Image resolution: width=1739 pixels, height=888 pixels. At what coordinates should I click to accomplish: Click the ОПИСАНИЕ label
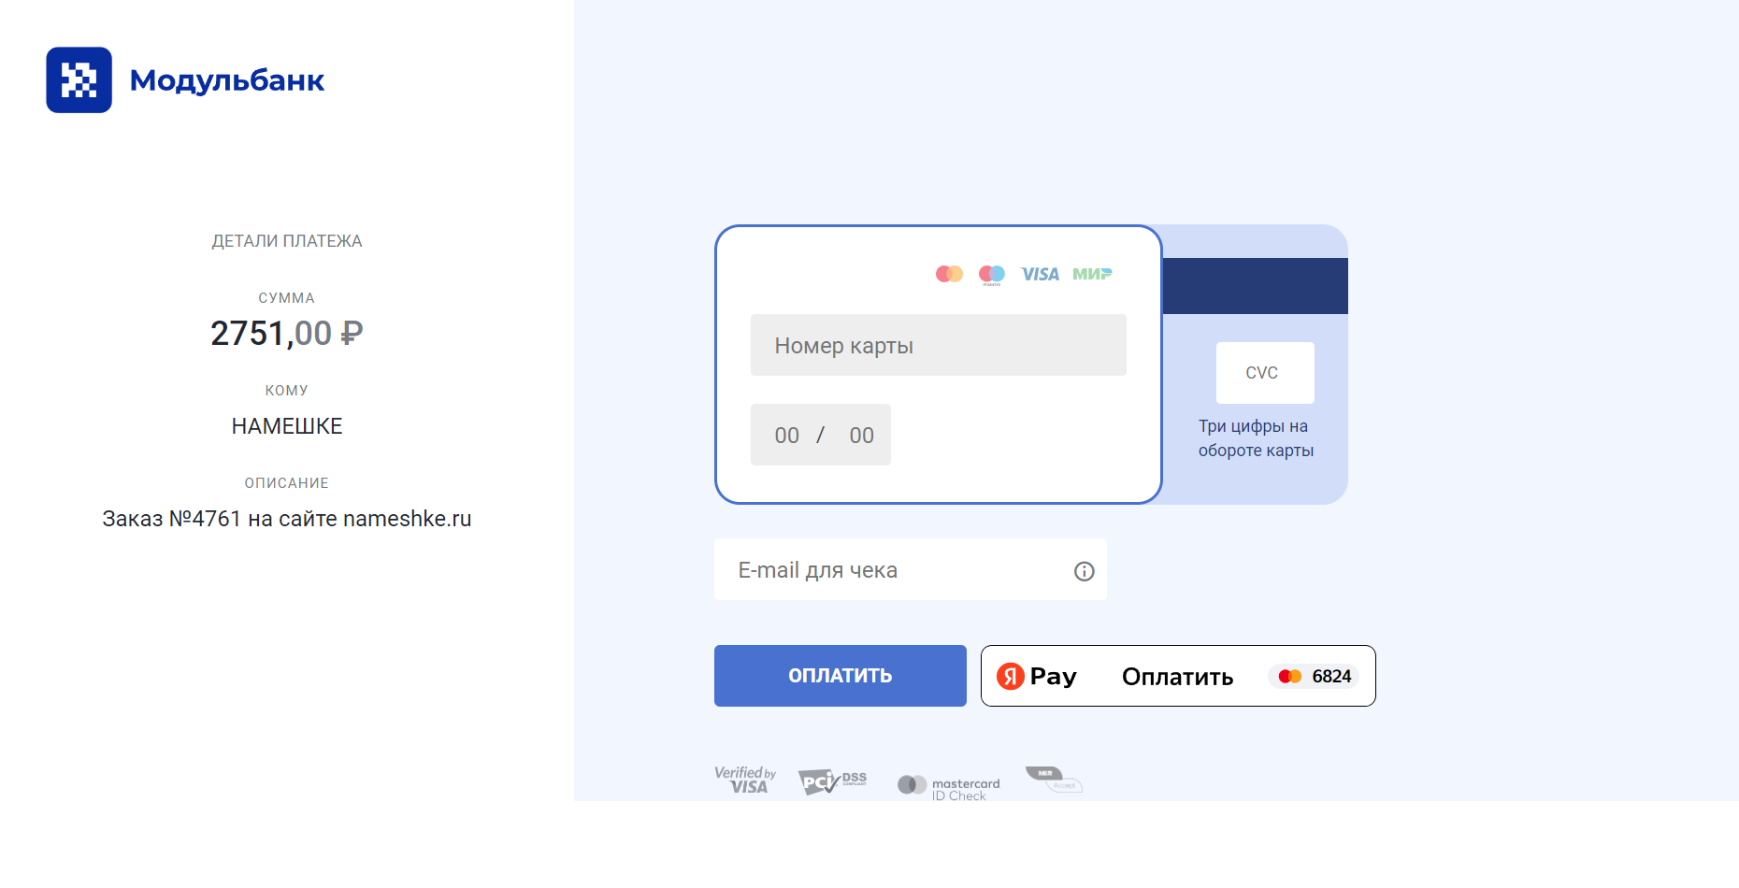287,483
